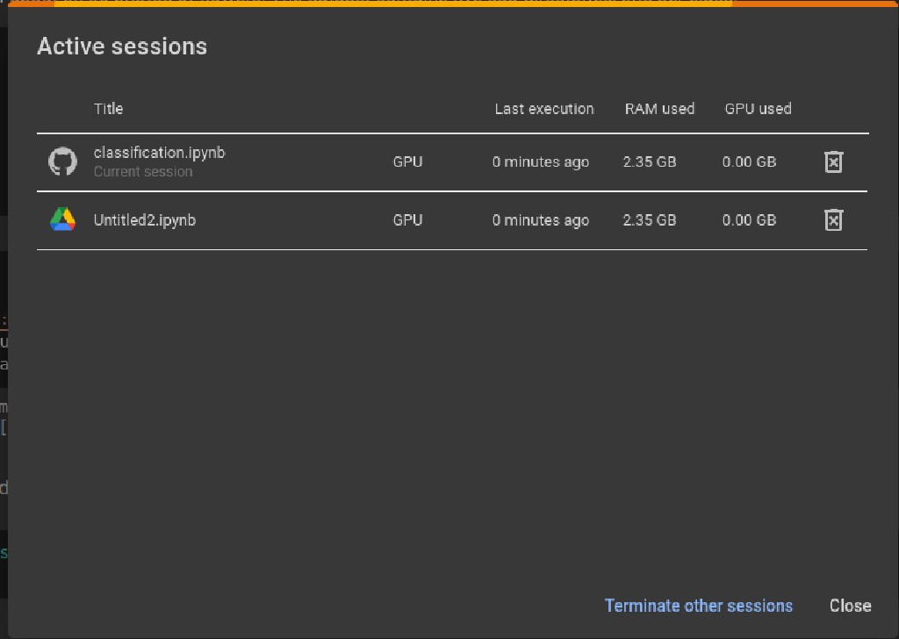Click the last execution time for Untitled2.ipynb
899x639 pixels.
click(x=540, y=219)
